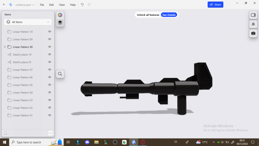Image resolution: width=259 pixels, height=146 pixels.
Task: Open the All Items filter dropdown
Action: coord(28,22)
